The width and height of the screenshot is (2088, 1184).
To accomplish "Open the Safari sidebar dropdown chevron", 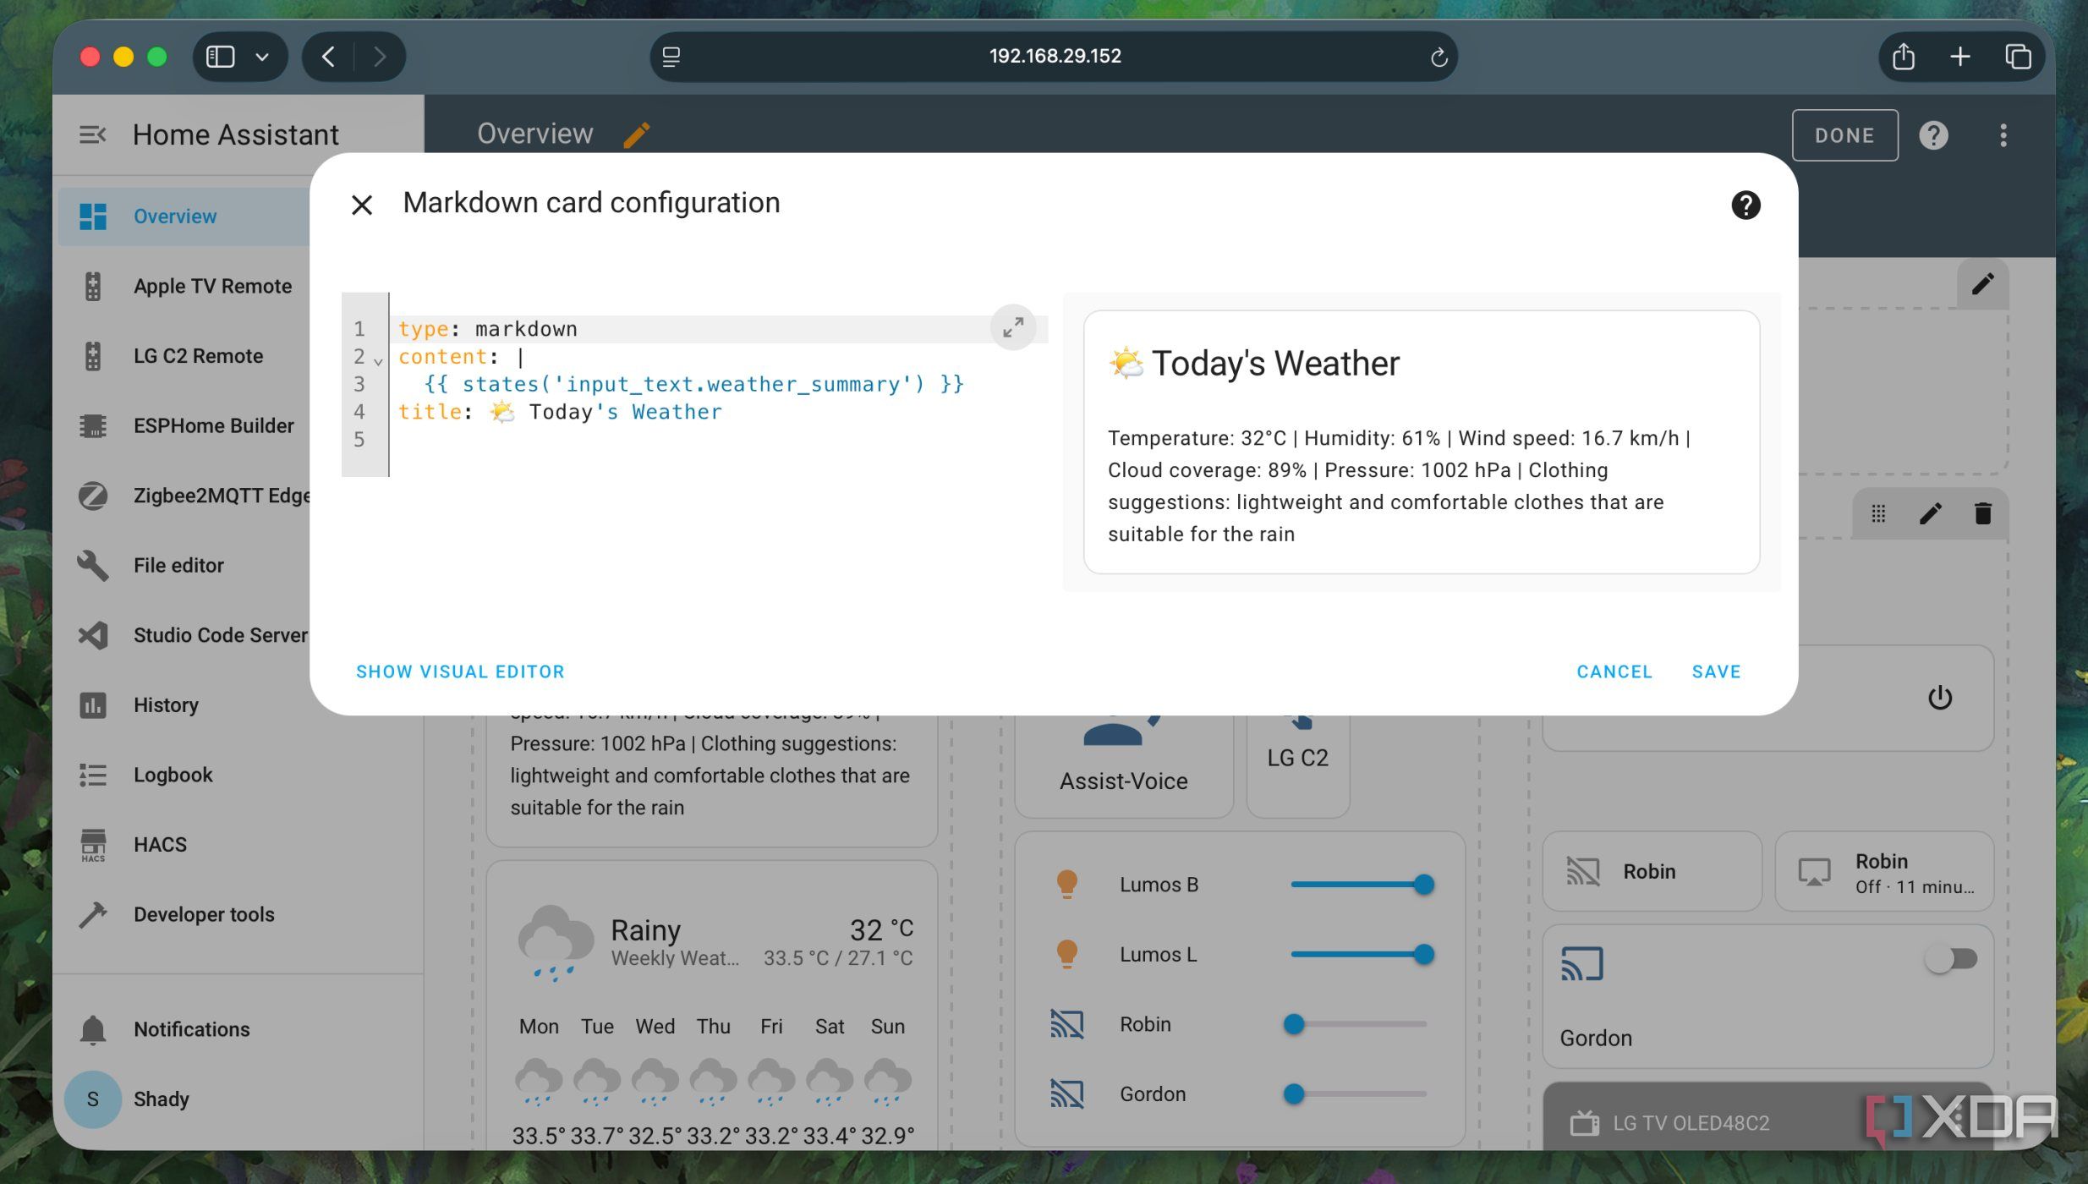I will (x=262, y=57).
